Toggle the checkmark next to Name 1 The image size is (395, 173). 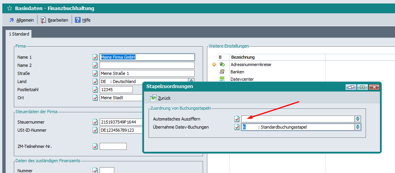pyautogui.click(x=95, y=57)
